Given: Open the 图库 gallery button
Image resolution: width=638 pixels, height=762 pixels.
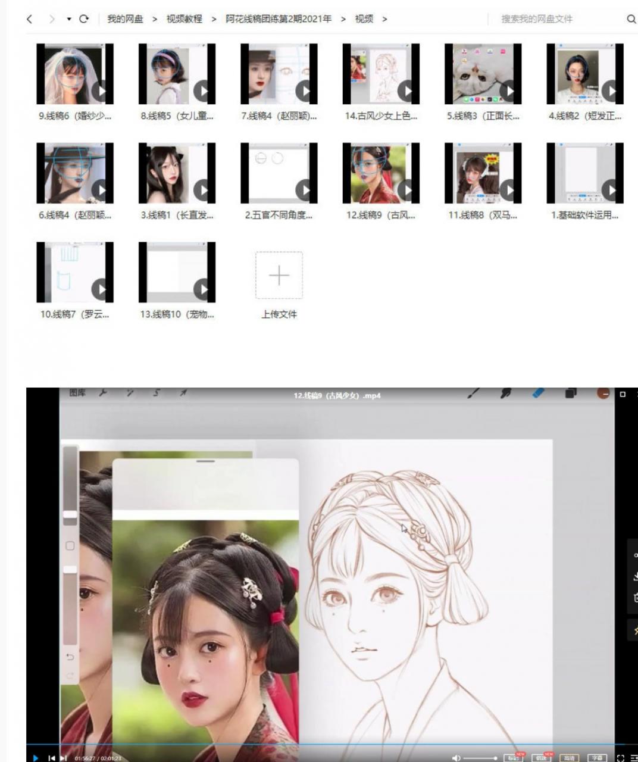Looking at the screenshot, I should (77, 393).
